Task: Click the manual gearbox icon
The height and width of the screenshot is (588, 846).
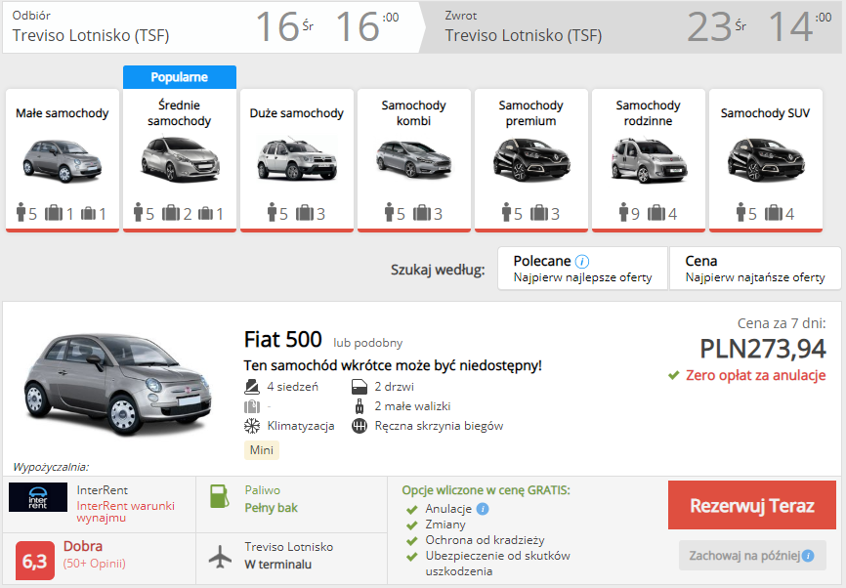Action: tap(360, 426)
